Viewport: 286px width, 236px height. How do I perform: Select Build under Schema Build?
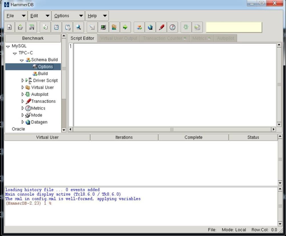point(43,74)
